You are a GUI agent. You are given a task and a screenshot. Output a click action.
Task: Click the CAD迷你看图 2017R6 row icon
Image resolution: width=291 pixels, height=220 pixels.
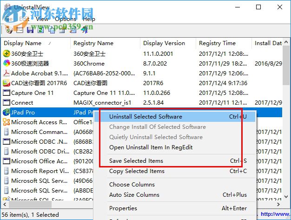point(7,83)
